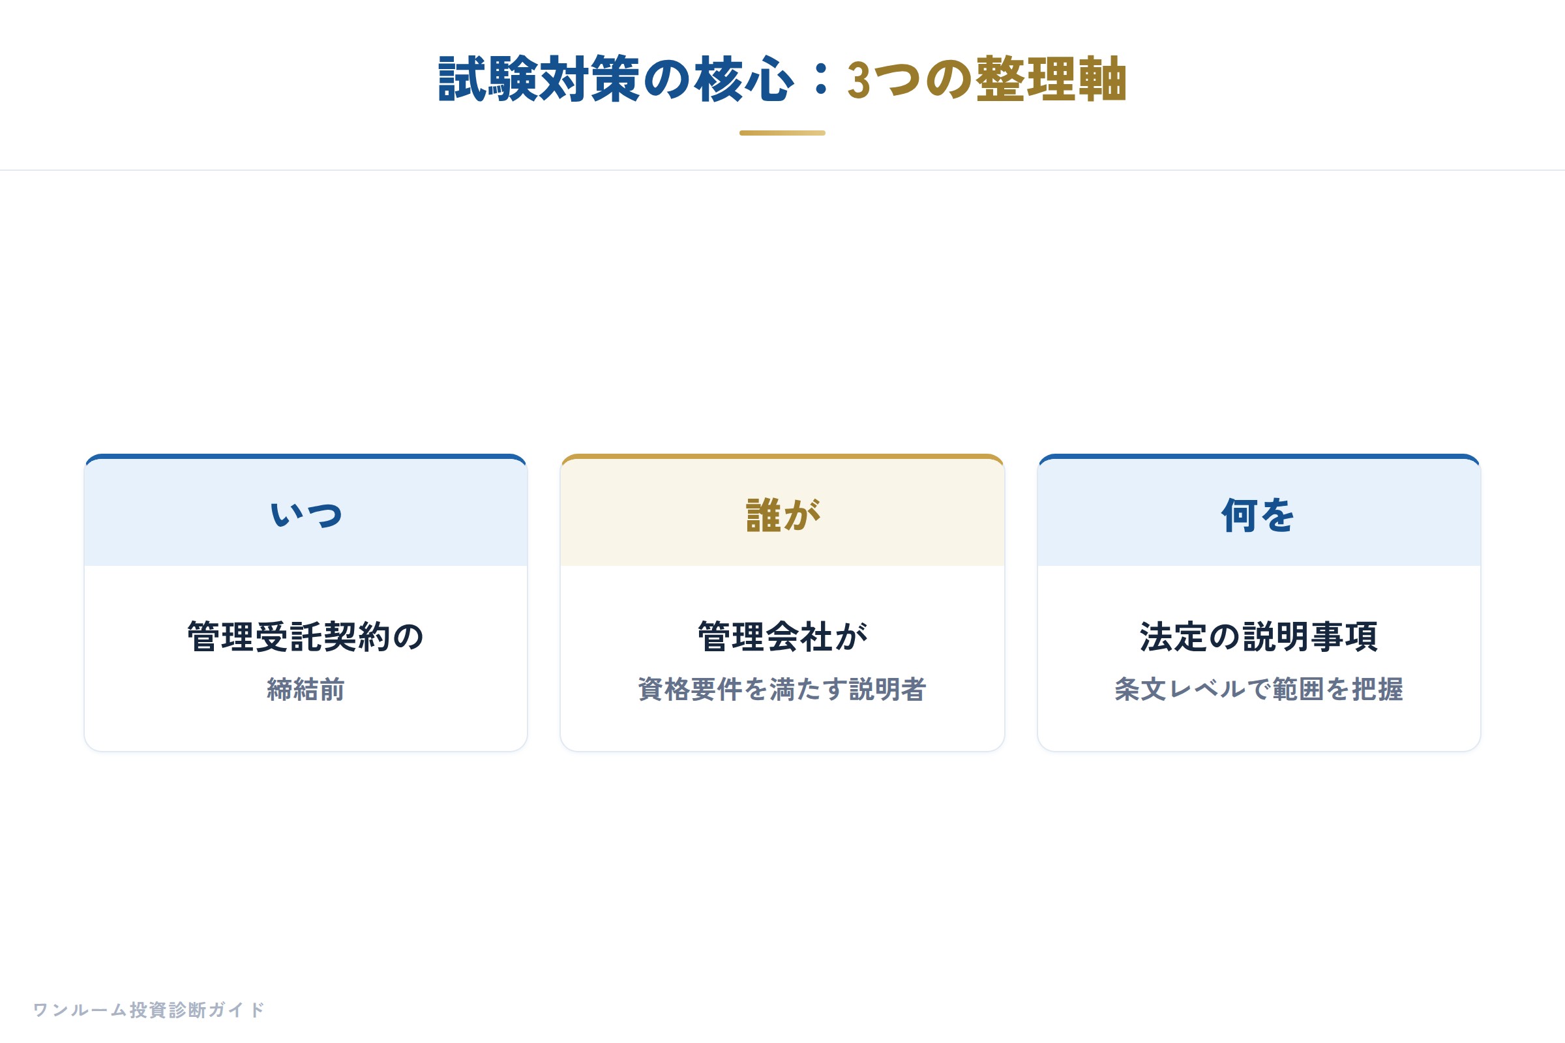Click the 資格要件を満たす説明者 line
Screen dimensions: 1565x1043
pyautogui.click(x=782, y=689)
